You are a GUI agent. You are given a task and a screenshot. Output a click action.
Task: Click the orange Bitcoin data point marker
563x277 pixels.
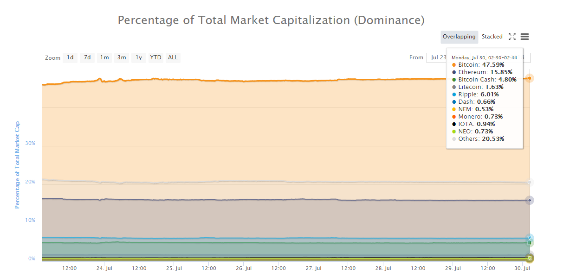[x=530, y=78]
